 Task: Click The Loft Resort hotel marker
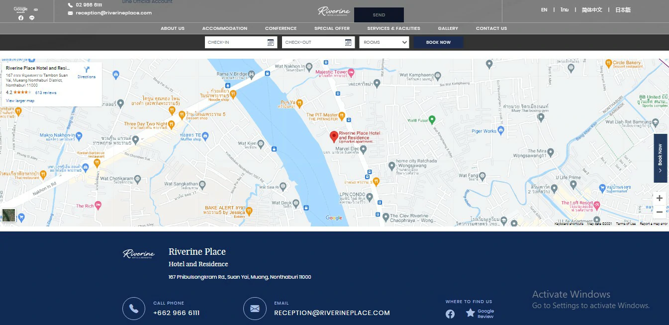(x=597, y=205)
